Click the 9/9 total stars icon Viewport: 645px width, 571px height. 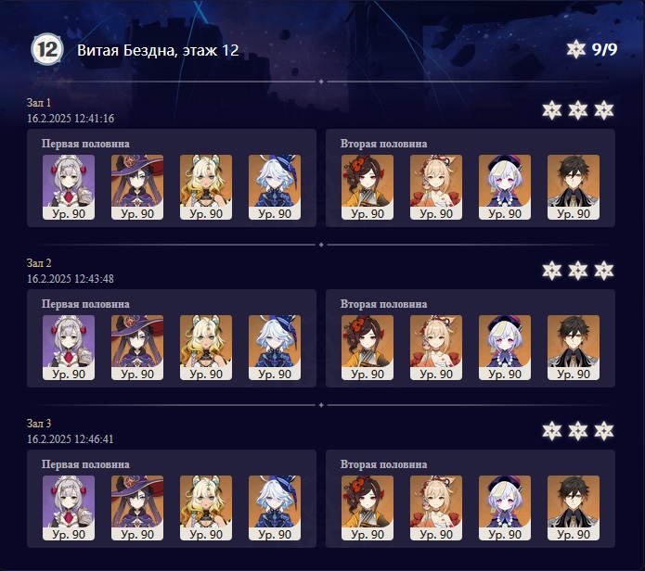(x=576, y=49)
